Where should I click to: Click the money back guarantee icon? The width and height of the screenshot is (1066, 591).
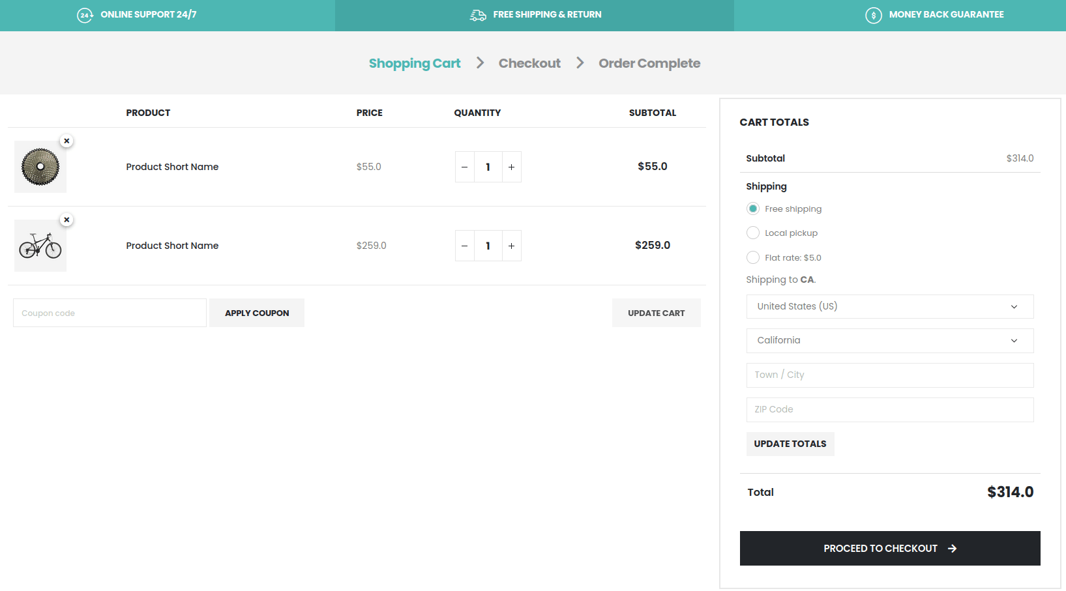pyautogui.click(x=874, y=15)
